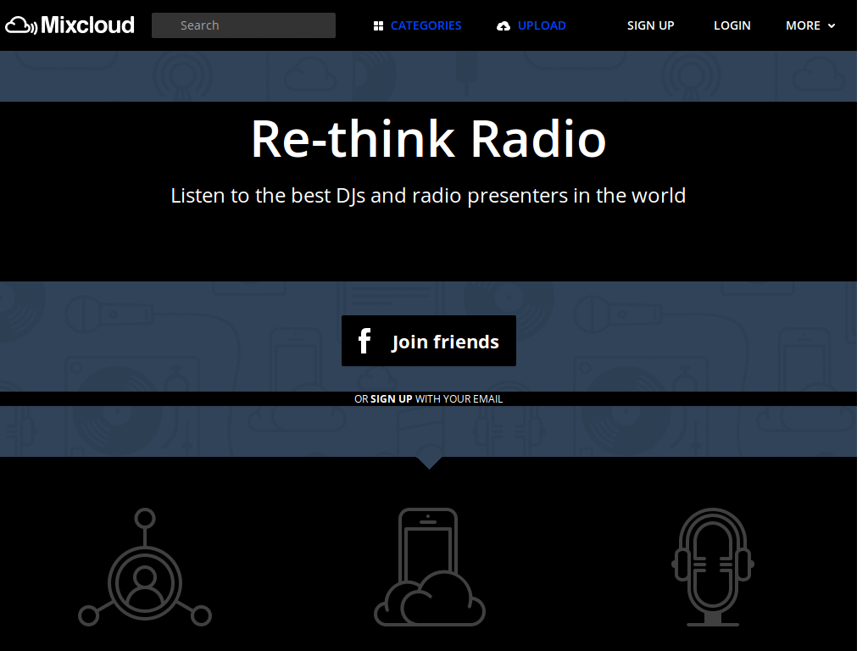Screen dimensions: 868x651
Task: Select CATEGORIES in the top navigation
Action: pos(426,25)
